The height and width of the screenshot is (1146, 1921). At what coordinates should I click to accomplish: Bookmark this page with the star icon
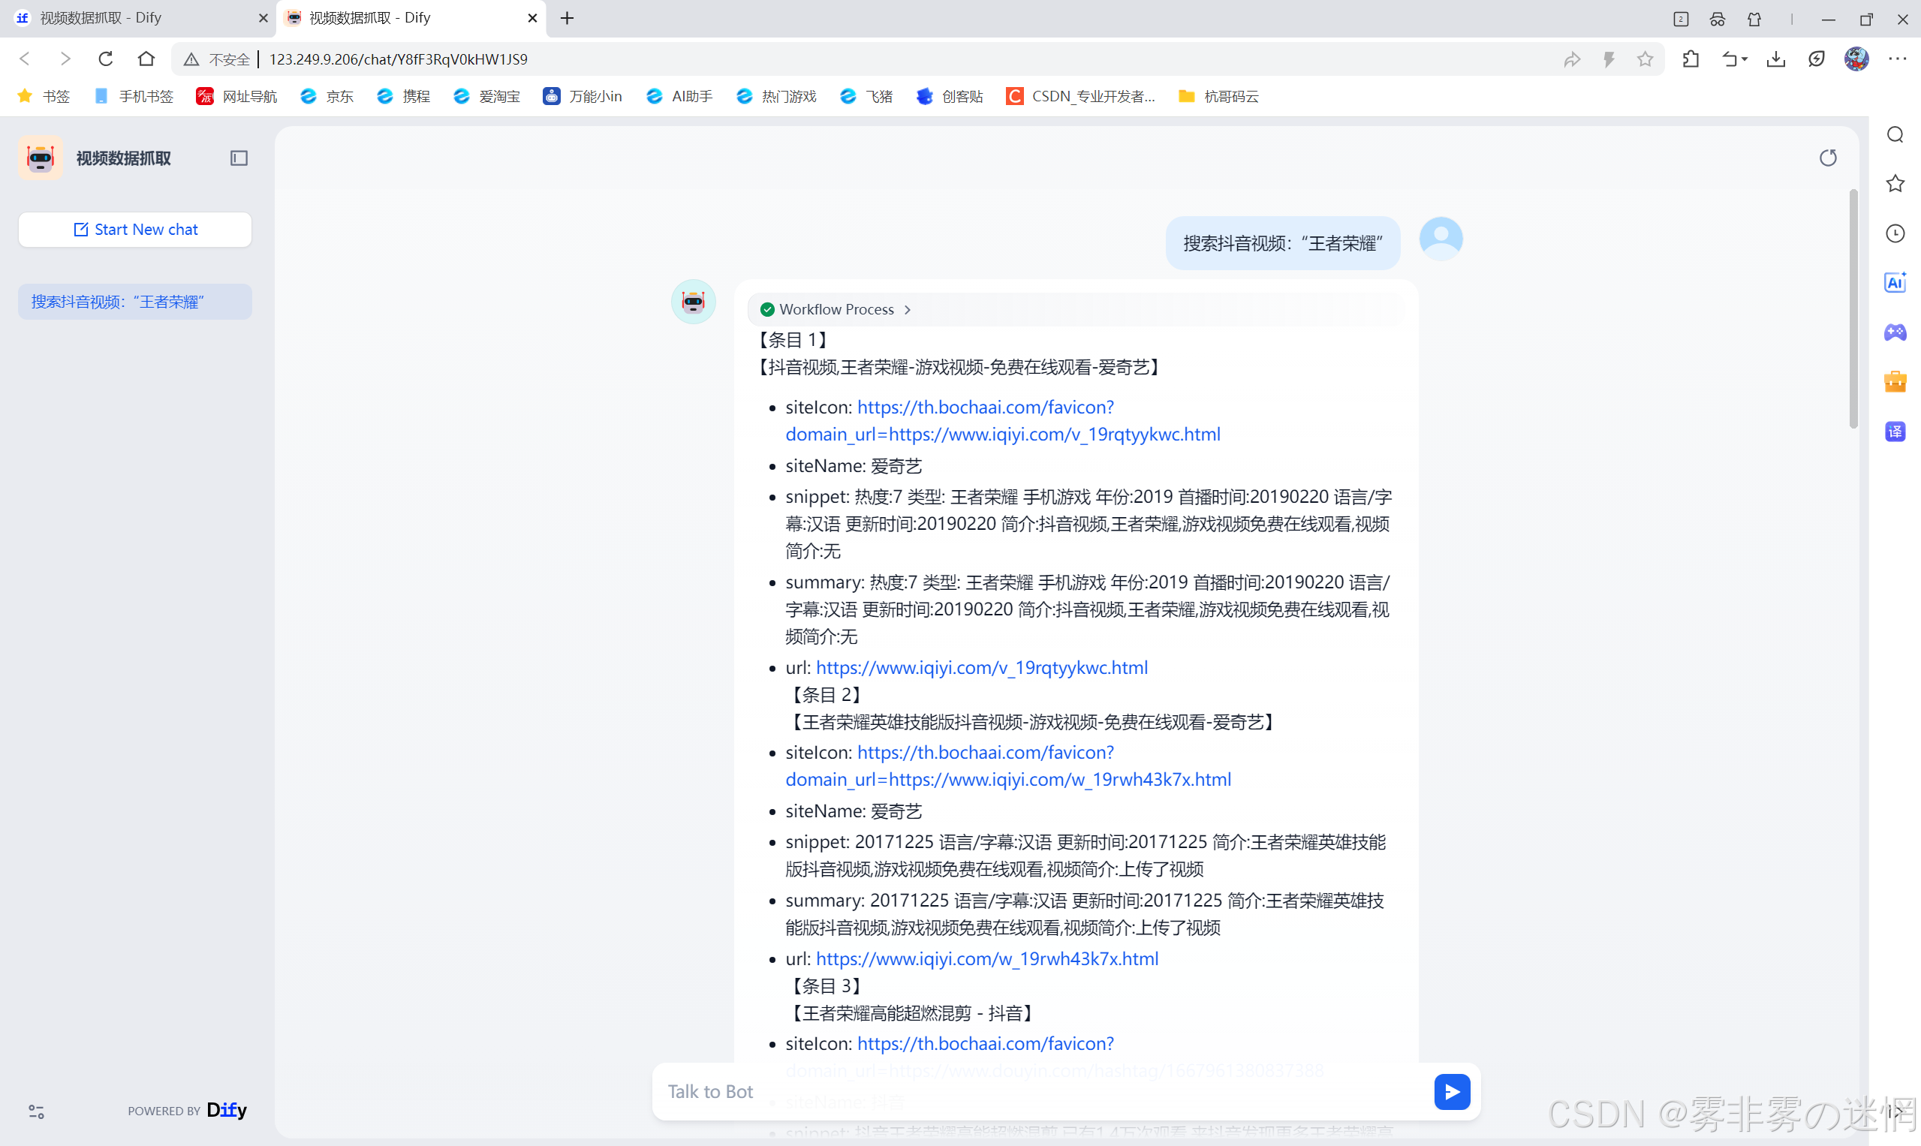tap(1645, 59)
